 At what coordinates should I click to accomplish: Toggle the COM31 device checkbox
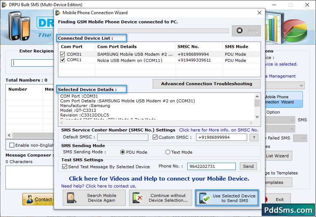pyautogui.click(x=62, y=54)
